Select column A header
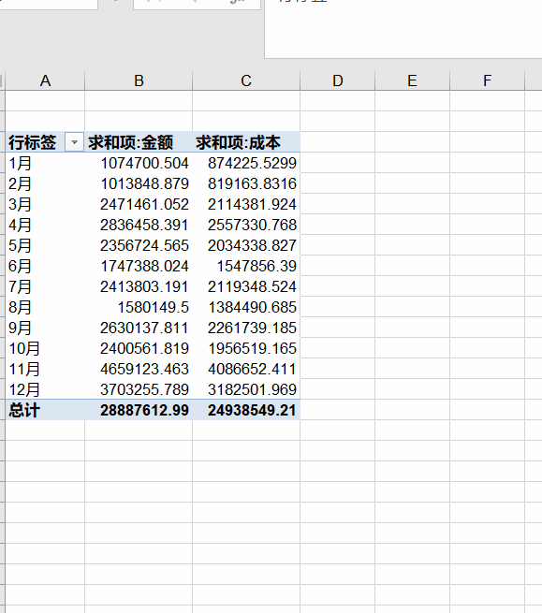The image size is (542, 613). point(45,80)
